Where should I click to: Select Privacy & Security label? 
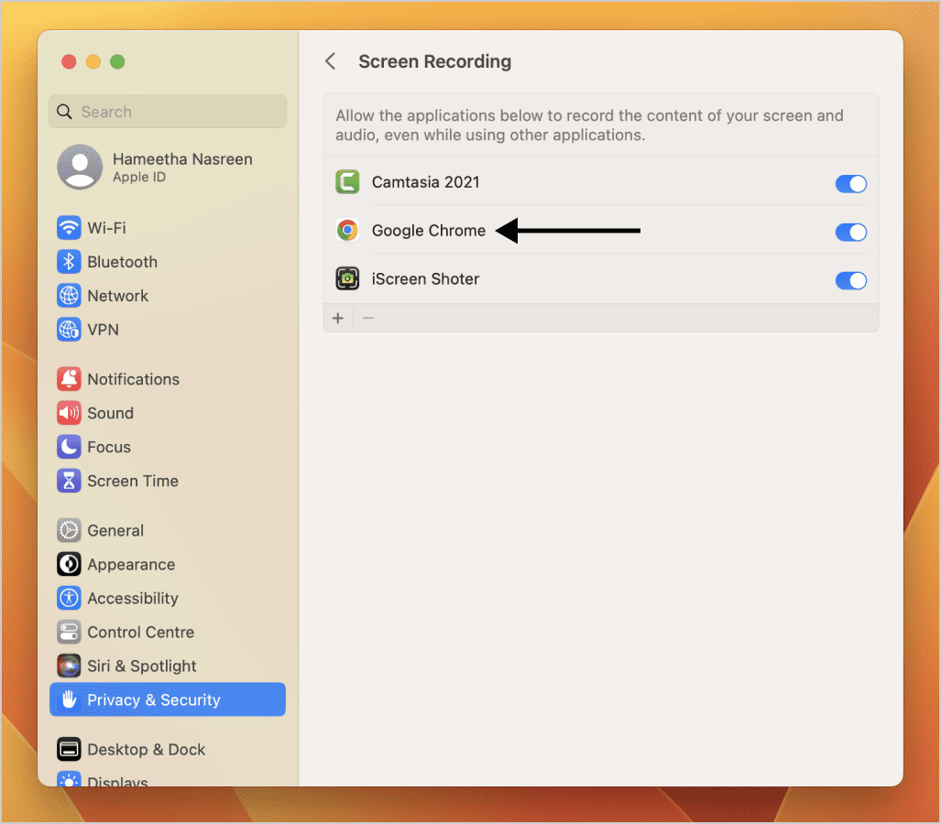154,699
